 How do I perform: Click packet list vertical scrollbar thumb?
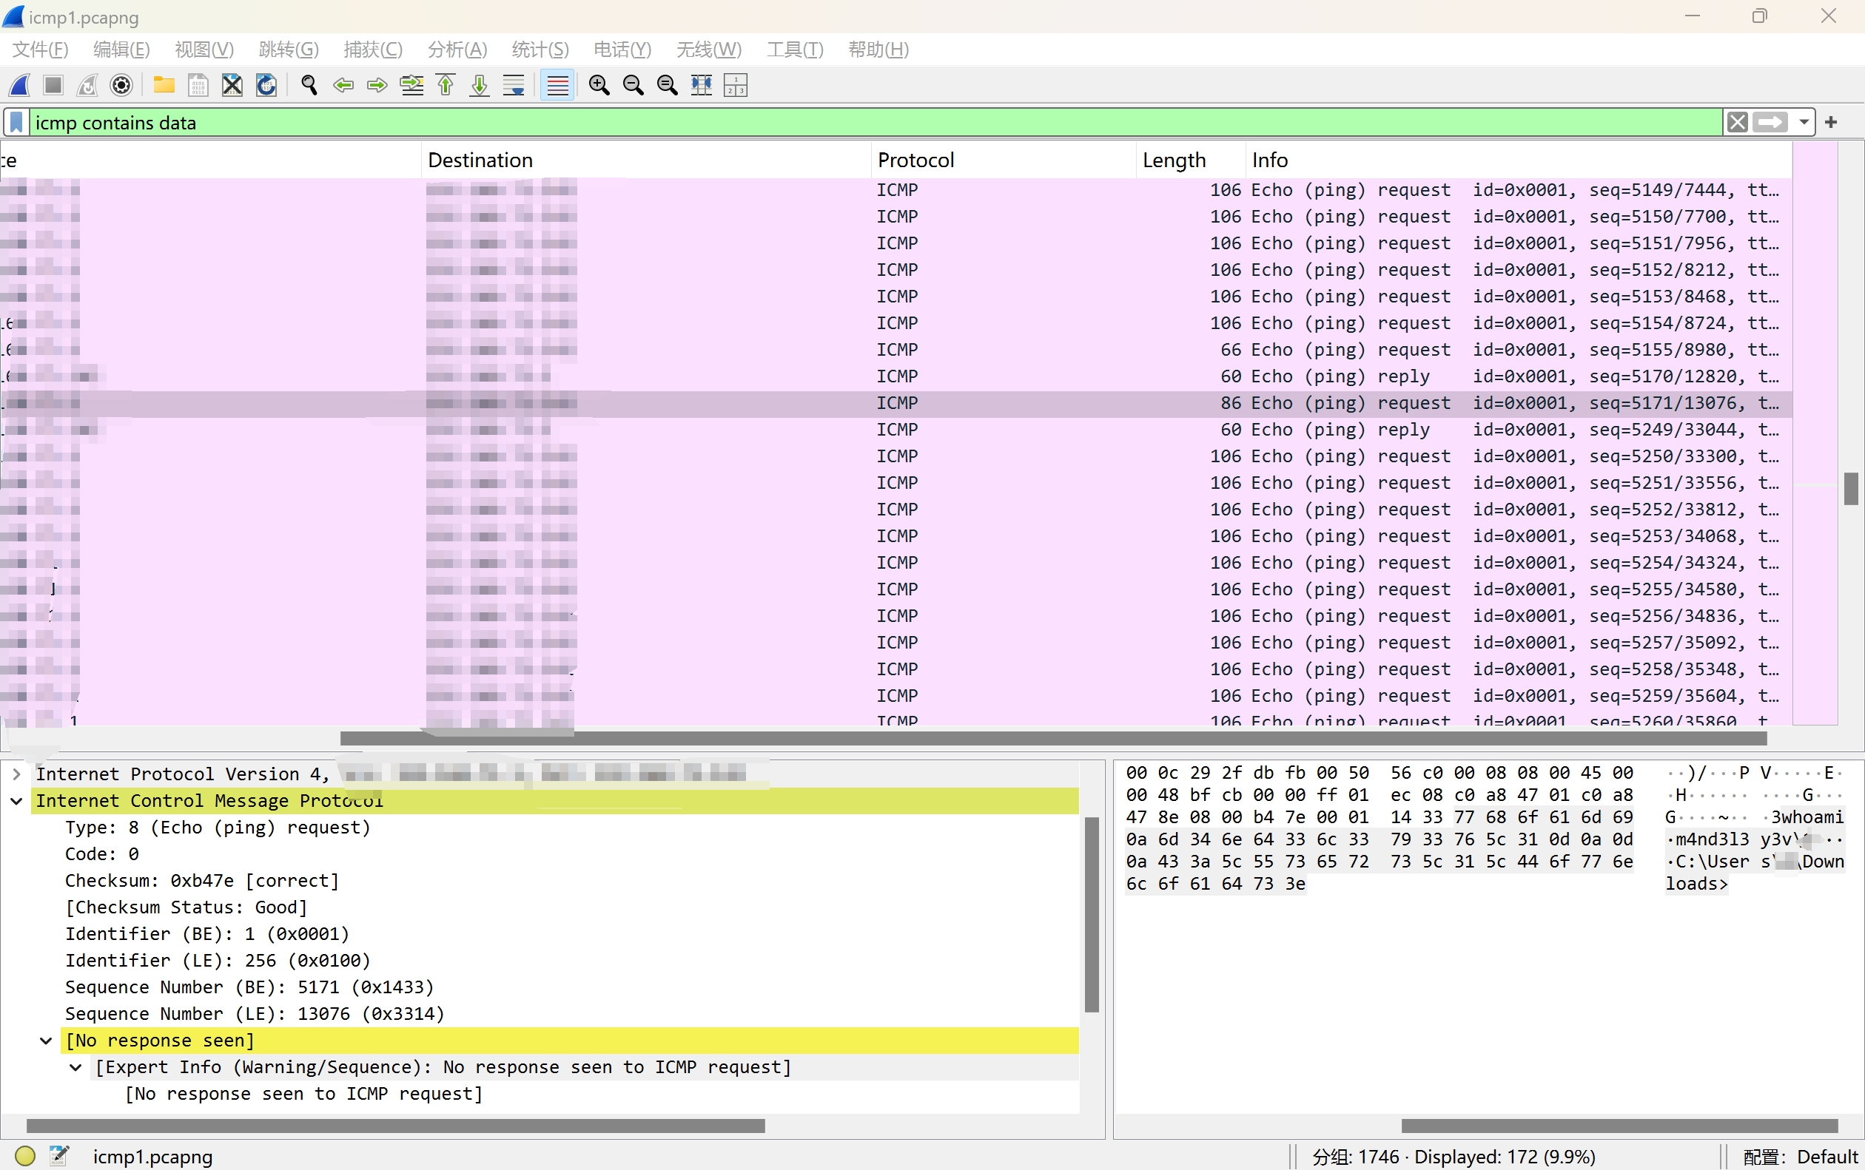pos(1851,488)
